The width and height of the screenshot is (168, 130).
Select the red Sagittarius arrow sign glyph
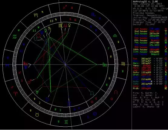(x=65, y=7)
